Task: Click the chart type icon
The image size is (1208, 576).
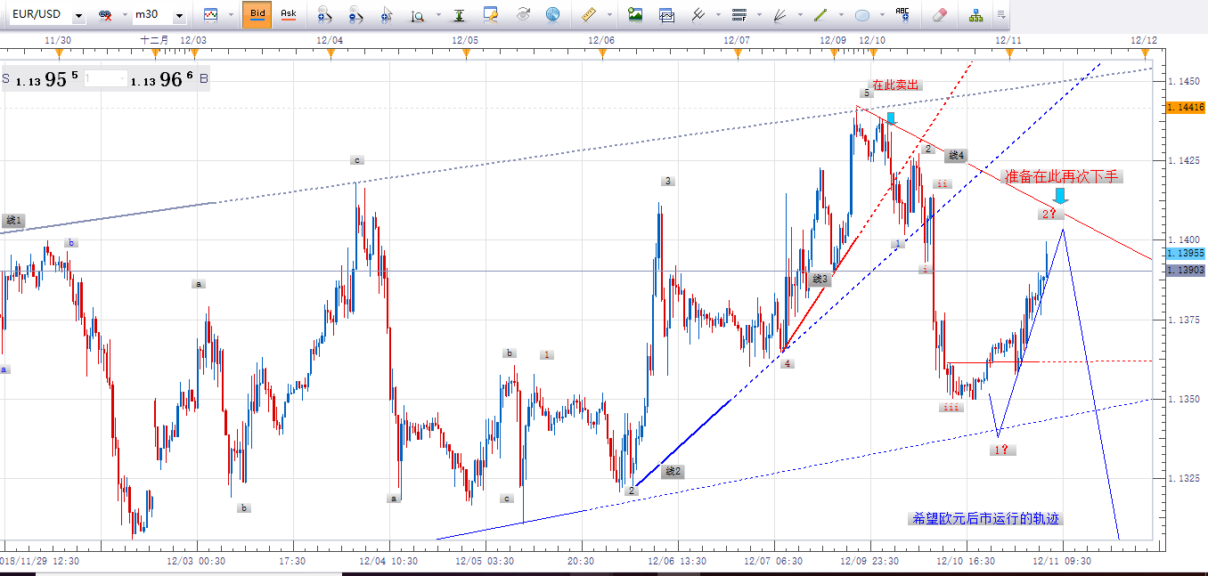Action: click(x=210, y=14)
